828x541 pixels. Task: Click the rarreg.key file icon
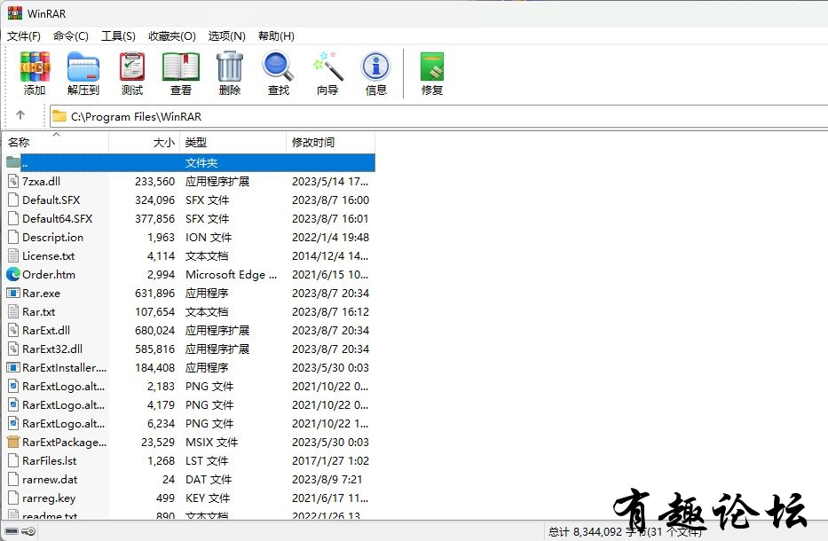[x=13, y=498]
